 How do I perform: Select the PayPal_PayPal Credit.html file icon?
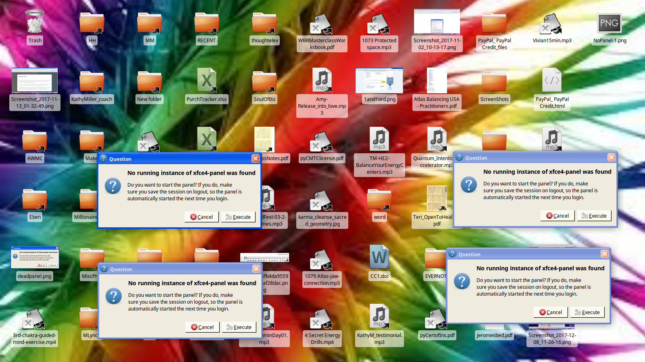tap(552, 81)
